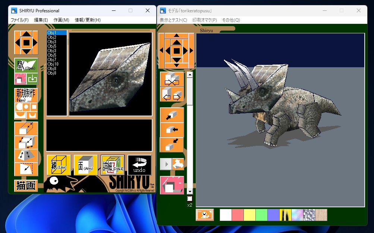The height and width of the screenshot is (233, 374).
Task: Click the undo arrow button
Action: 139,165
